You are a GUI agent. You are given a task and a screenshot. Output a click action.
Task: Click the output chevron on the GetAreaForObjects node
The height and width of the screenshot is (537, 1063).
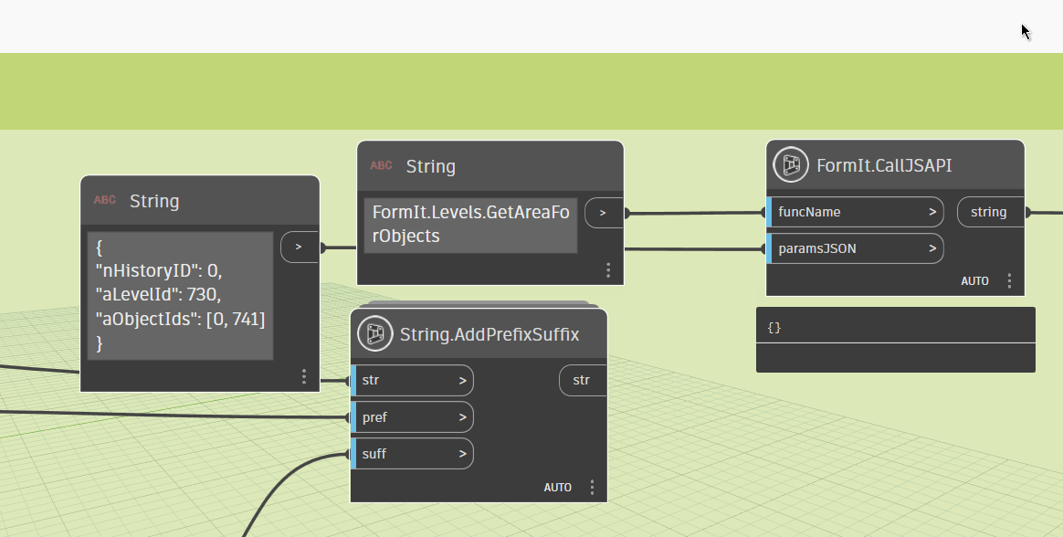click(603, 211)
